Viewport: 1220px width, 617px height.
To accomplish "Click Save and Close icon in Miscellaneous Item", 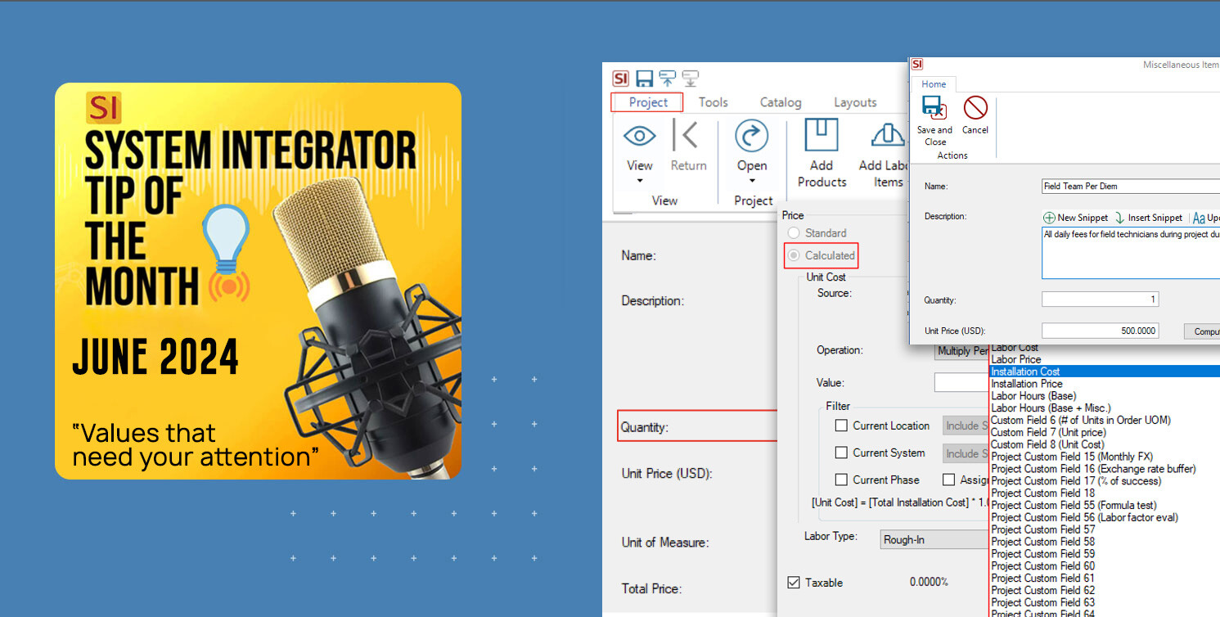I will pyautogui.click(x=934, y=108).
